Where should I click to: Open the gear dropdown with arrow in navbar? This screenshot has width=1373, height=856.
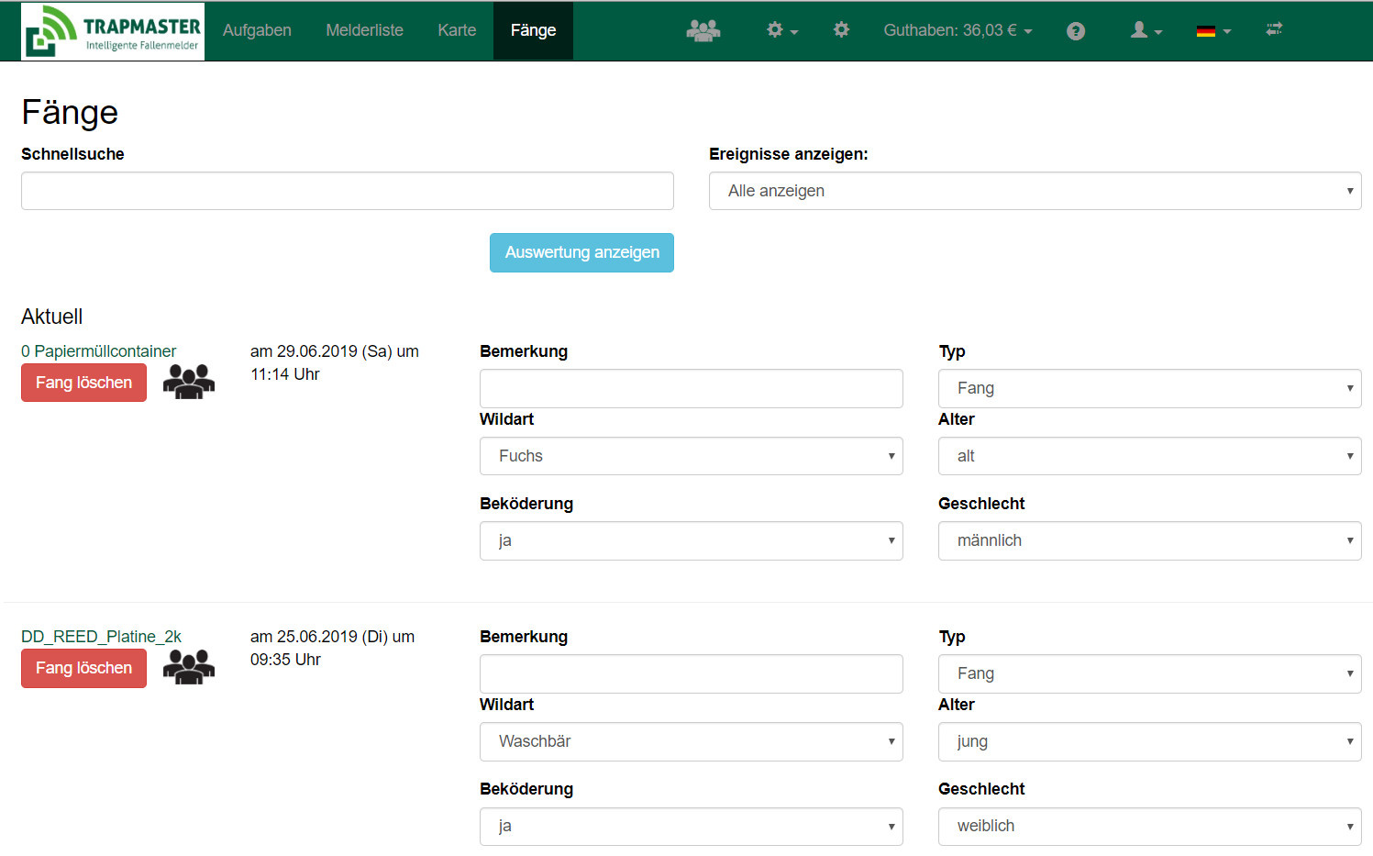[x=781, y=30]
